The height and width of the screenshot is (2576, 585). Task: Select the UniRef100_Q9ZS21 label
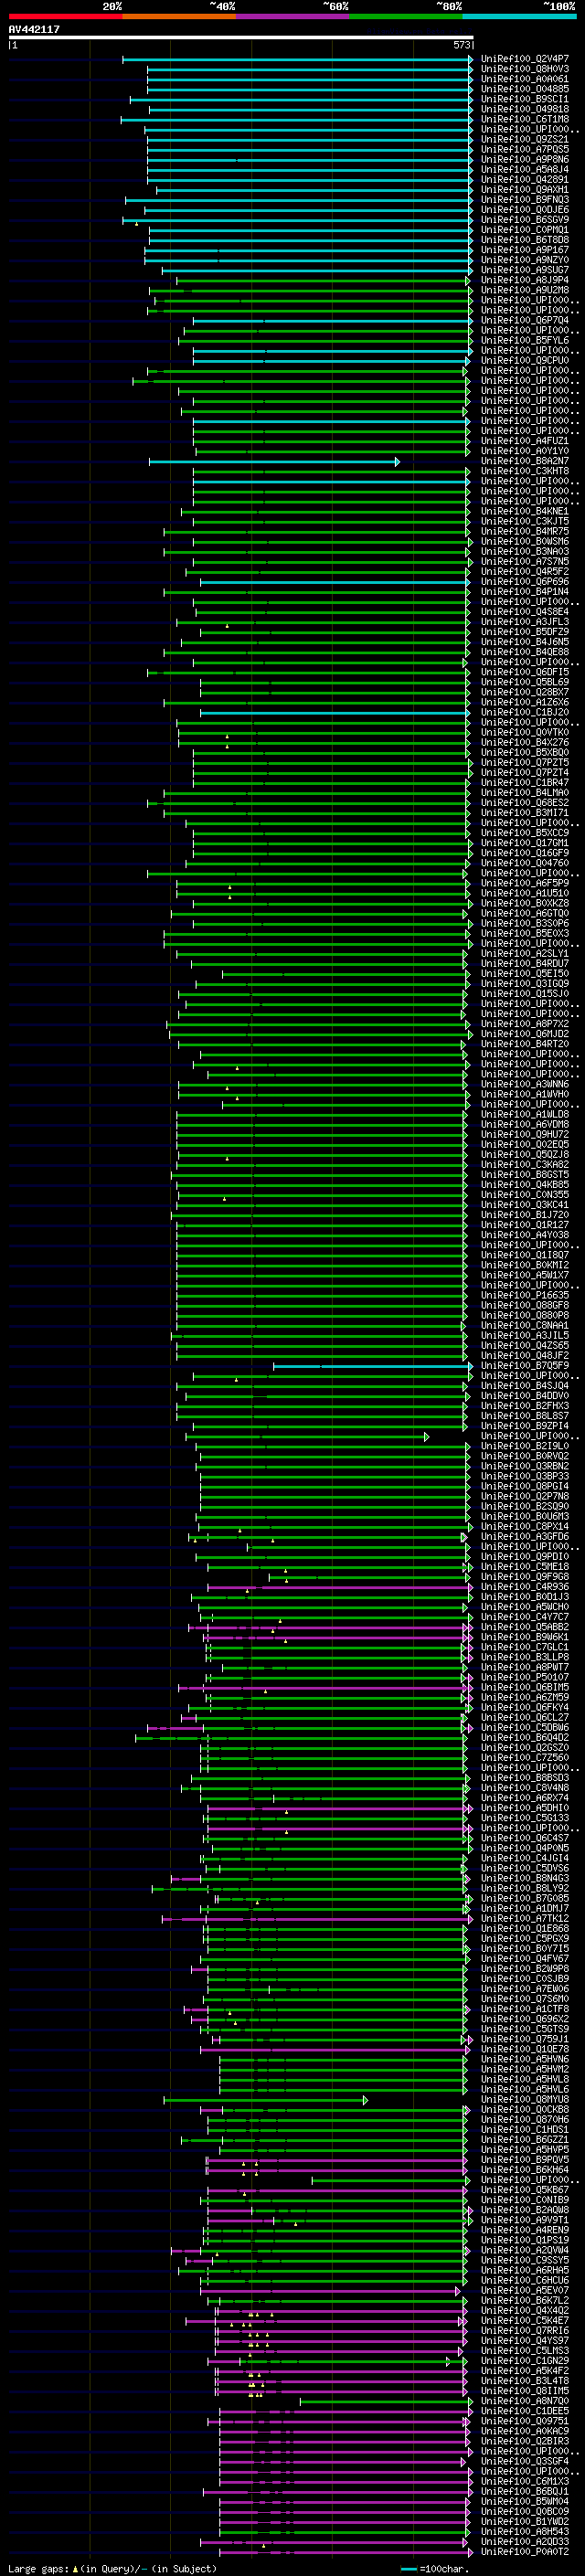[525, 139]
